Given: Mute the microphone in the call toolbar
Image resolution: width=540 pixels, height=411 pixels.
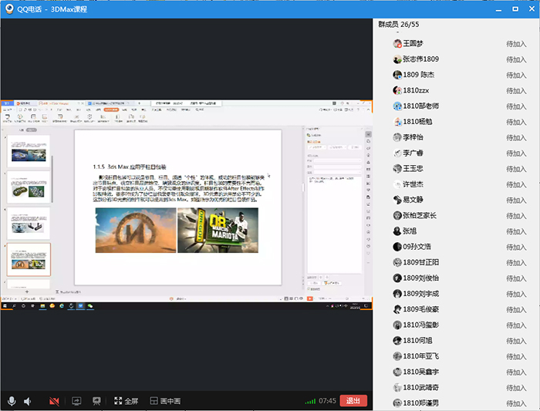Looking at the screenshot, I should point(12,401).
